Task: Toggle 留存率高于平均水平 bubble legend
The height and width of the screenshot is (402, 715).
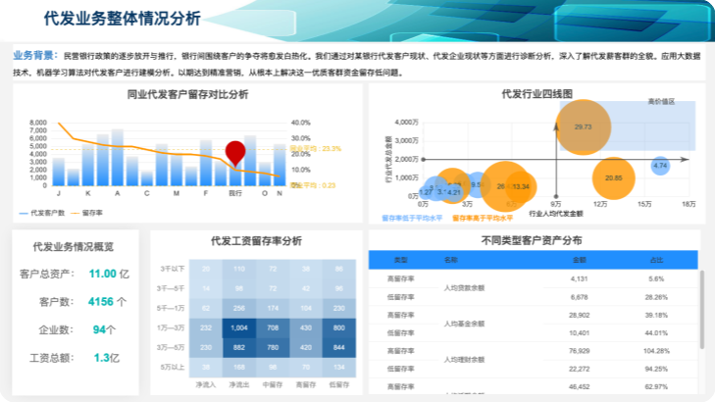Action: pos(483,219)
